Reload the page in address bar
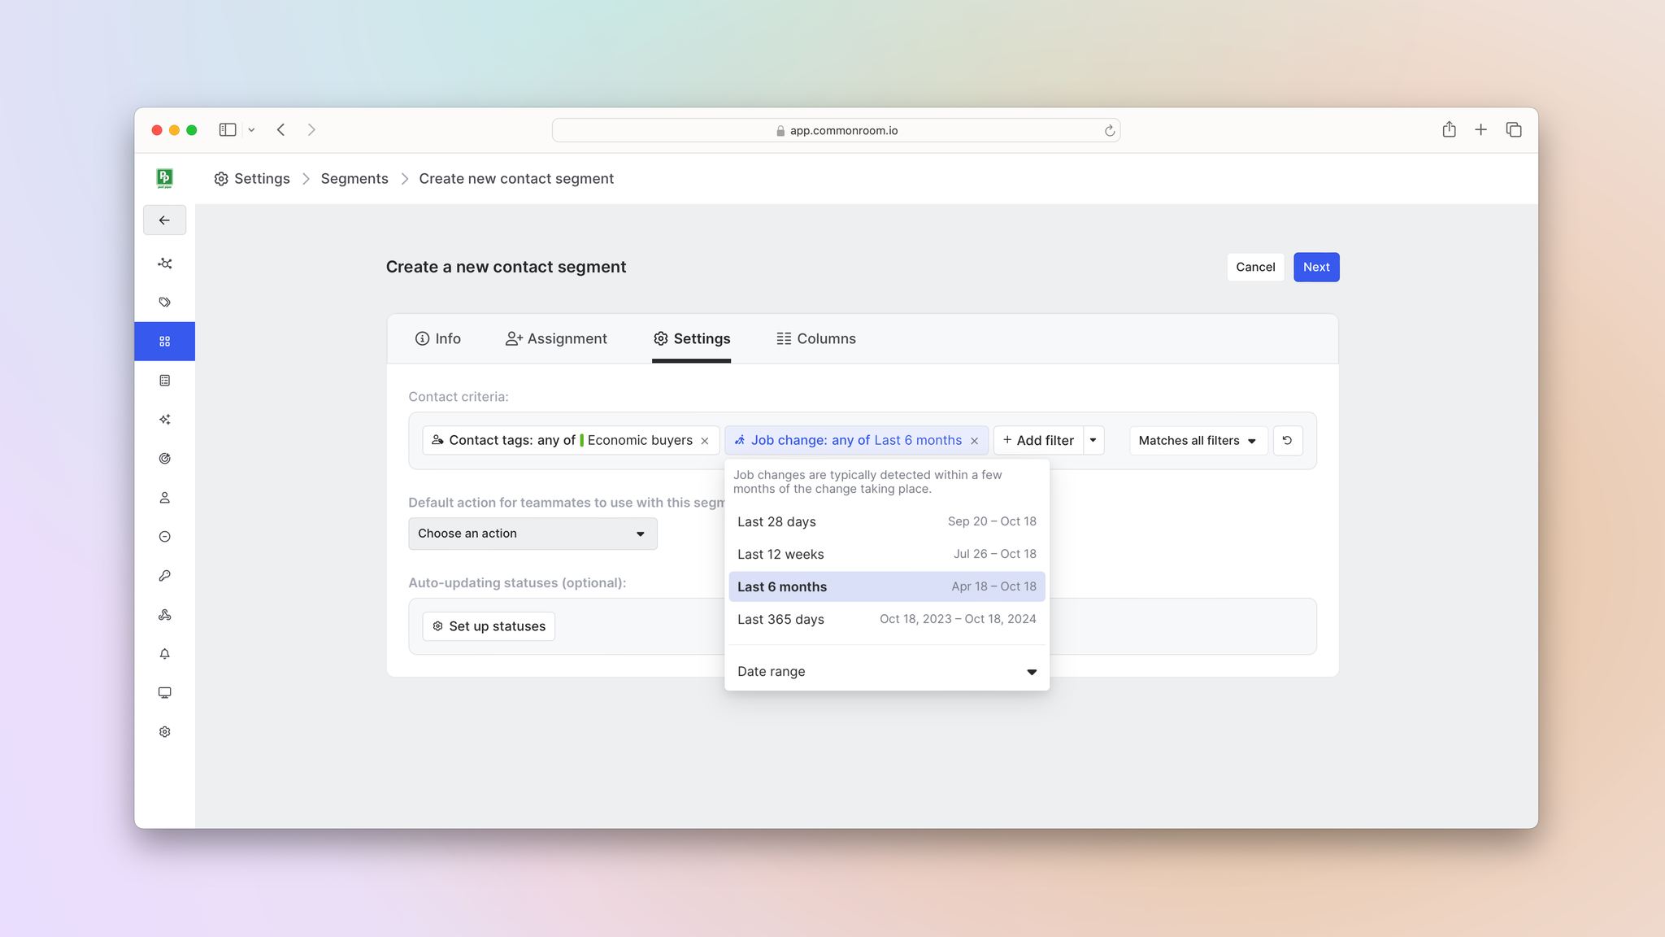Screen dimensions: 1665x937 (x=1109, y=131)
